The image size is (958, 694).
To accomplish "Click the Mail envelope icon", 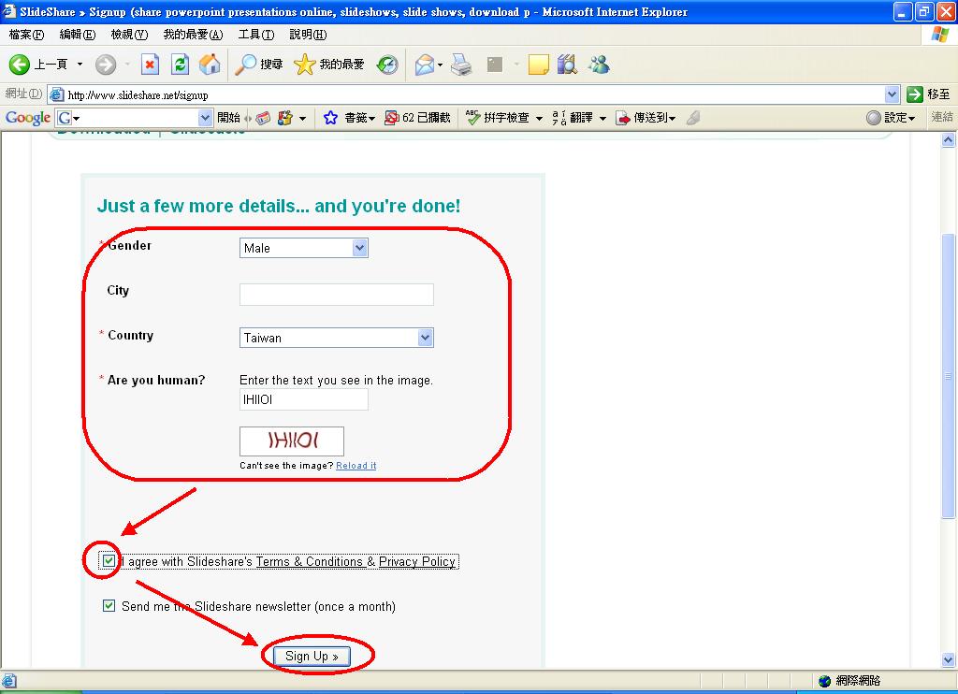I will click(425, 65).
